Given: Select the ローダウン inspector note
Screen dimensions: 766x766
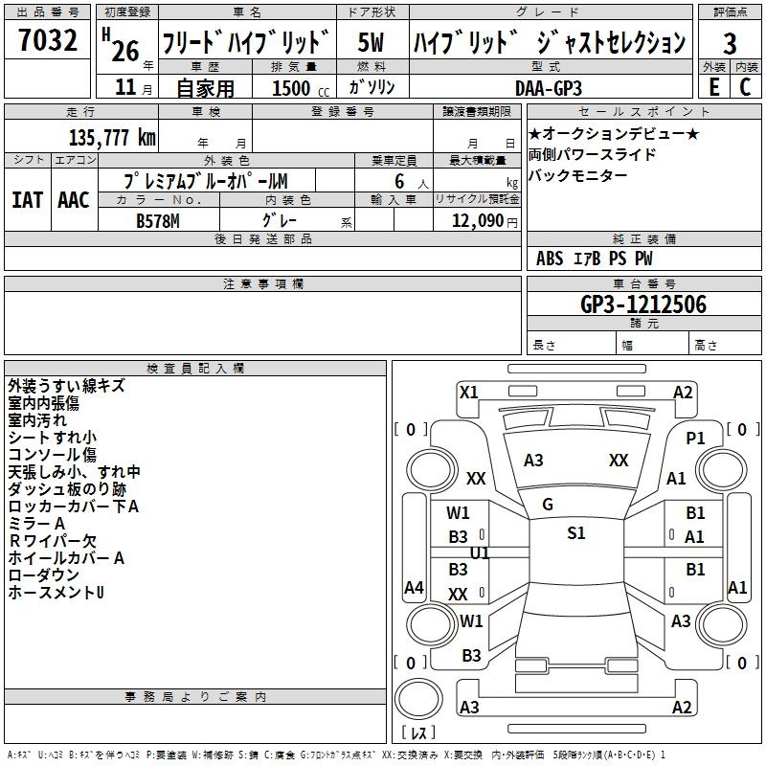Looking at the screenshot, I should pos(44,575).
